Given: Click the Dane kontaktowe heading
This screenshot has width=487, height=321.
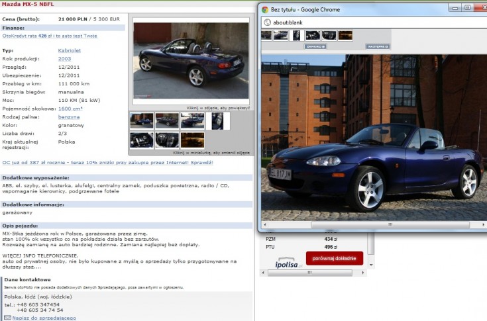Looking at the screenshot, I should tap(27, 280).
